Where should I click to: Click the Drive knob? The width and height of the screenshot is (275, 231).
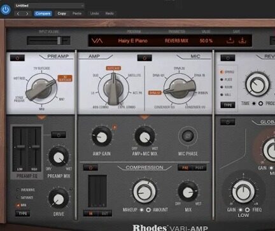[x=59, y=199]
